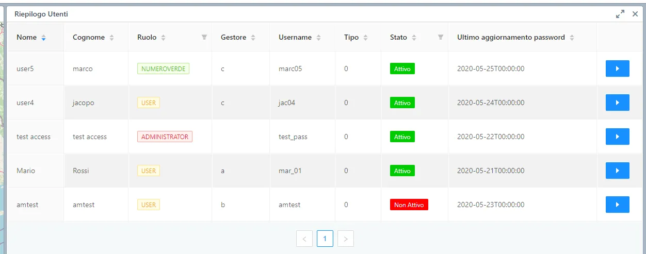
Task: Click blue action button for amtest
Action: [x=618, y=205]
